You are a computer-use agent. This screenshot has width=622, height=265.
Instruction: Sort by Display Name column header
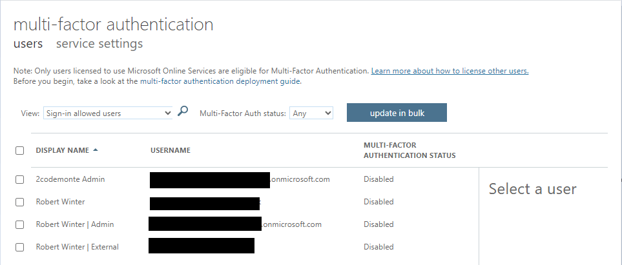(62, 150)
